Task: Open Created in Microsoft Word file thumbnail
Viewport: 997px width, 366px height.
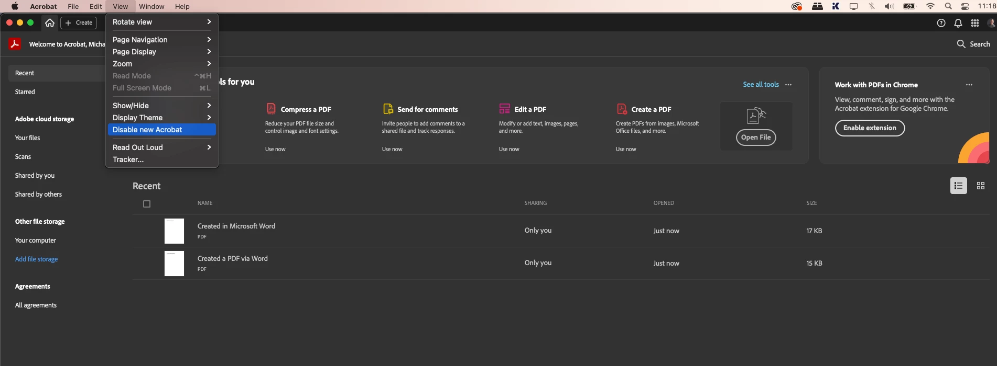Action: pos(174,231)
